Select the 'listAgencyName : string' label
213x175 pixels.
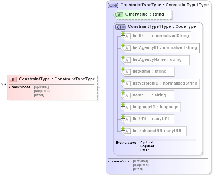[157, 59]
